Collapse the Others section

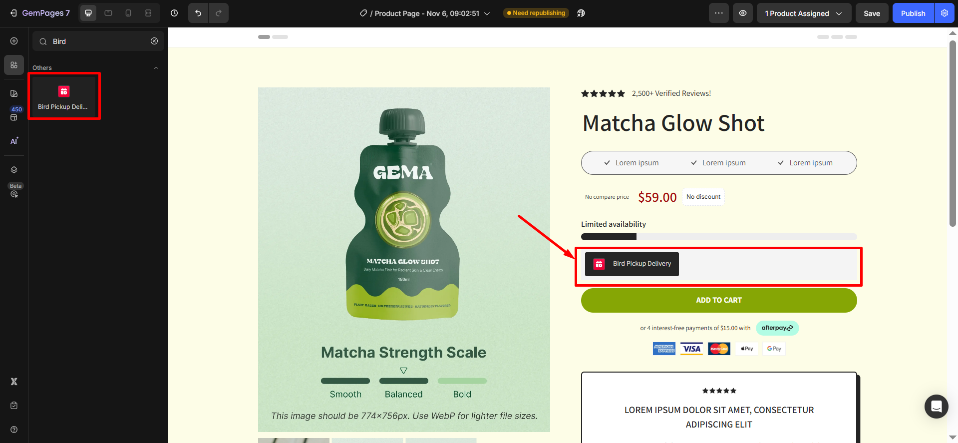156,68
